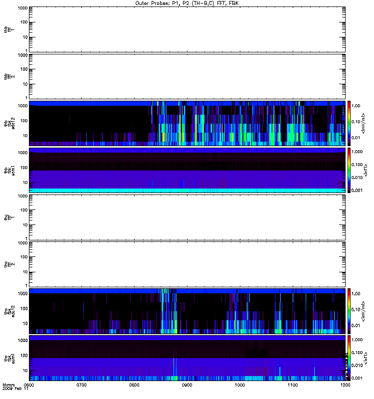Click the "10" y-axis tick of thc fbk scm1
This screenshot has width=374, height=399.
tap(25, 371)
